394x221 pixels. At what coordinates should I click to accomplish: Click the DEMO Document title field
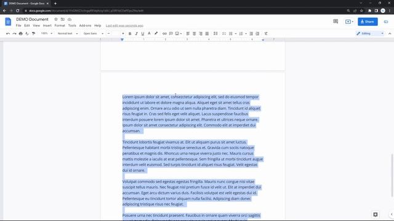[x=32, y=19]
